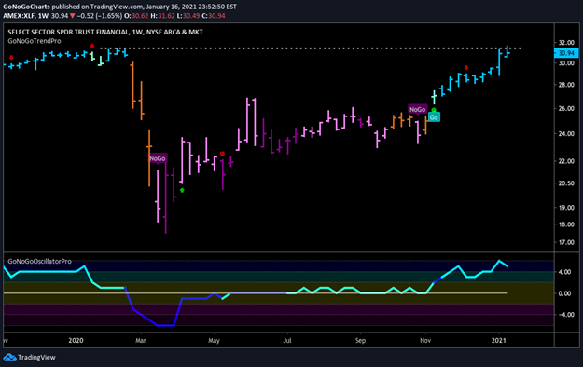Click the GoNoGoTrendPro indicator label
Viewport: 583px width, 367px height.
pyautogui.click(x=35, y=41)
